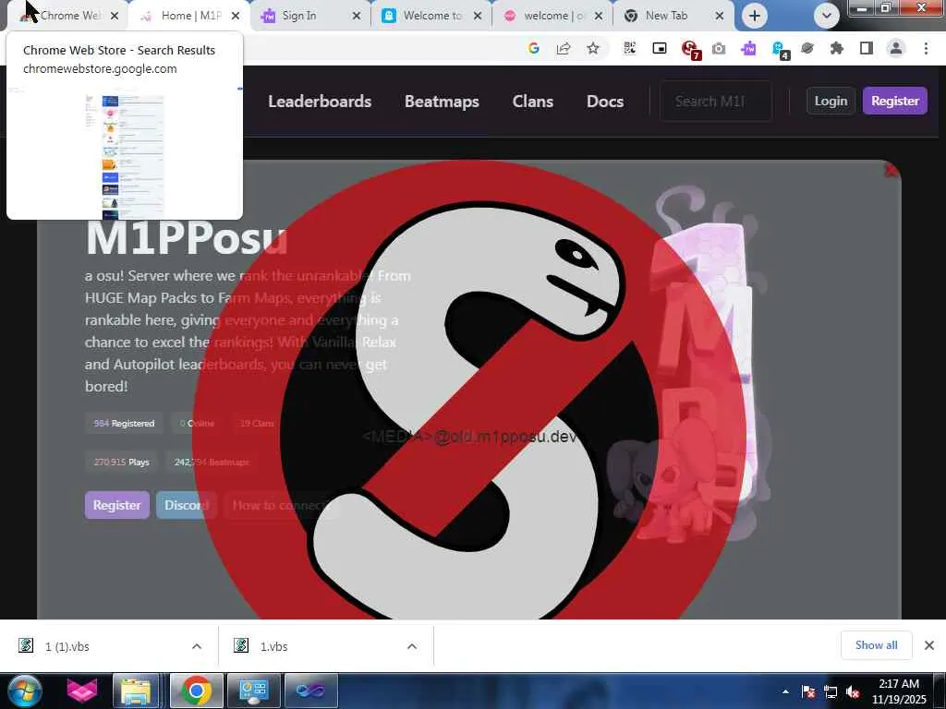Switch to the Welcome to tab
The width and height of the screenshot is (946, 709).
point(432,16)
